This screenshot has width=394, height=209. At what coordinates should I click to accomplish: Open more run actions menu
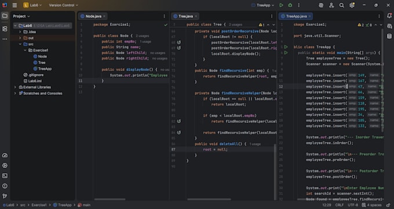click(x=299, y=5)
